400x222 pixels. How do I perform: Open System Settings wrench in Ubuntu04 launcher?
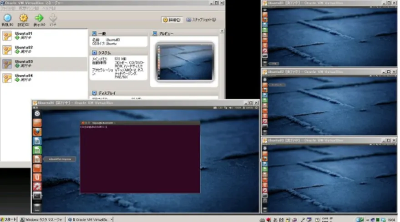pos(37,187)
